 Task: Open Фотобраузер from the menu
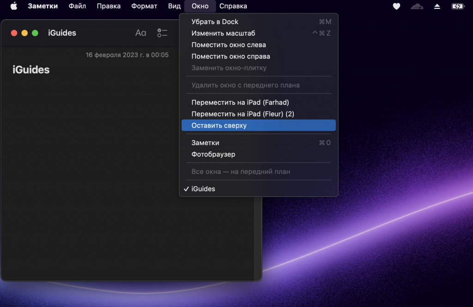coord(213,154)
